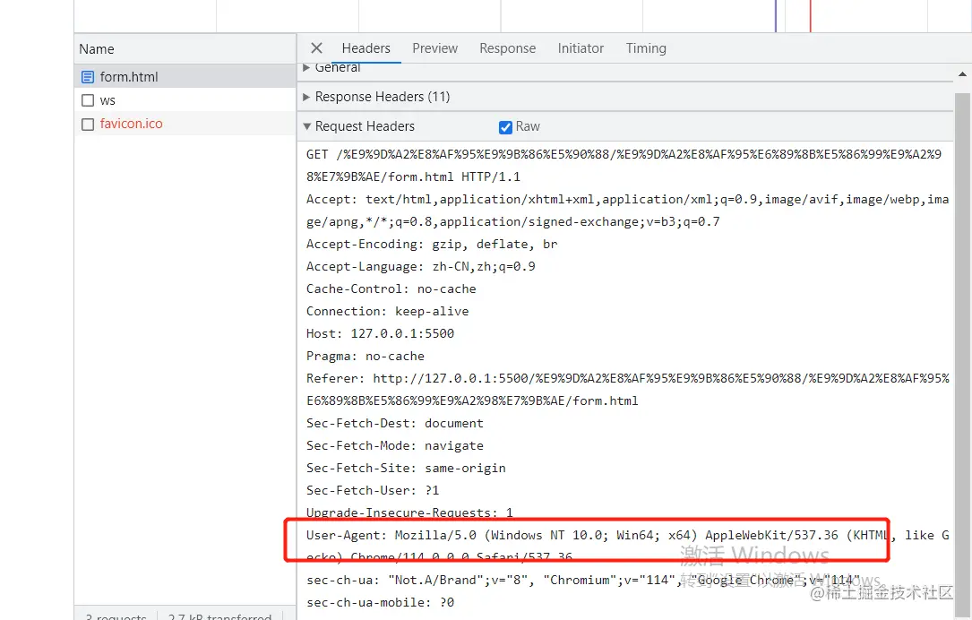Click the scrollbar up arrow

(962, 74)
